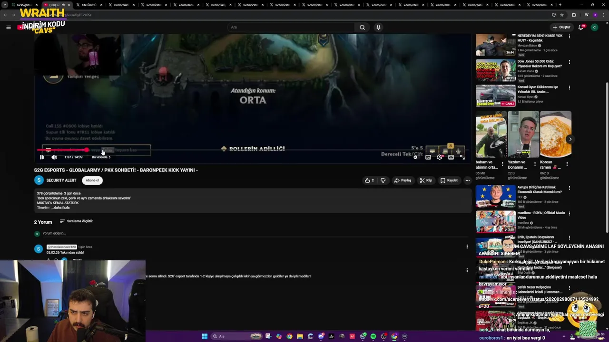This screenshot has width=609, height=342.
Task: Expand description with ...daha fazla
Action: point(61,208)
